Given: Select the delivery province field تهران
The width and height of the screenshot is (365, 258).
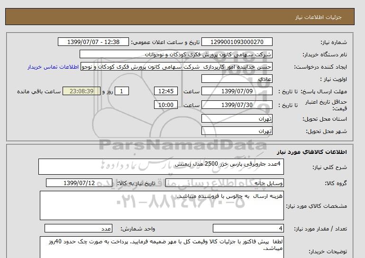Looking at the screenshot, I should [237, 118].
